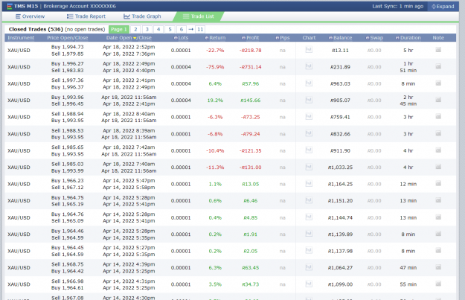Open note icon for R145.66 trade
Viewport: 465px width, 300px height.
[438, 100]
